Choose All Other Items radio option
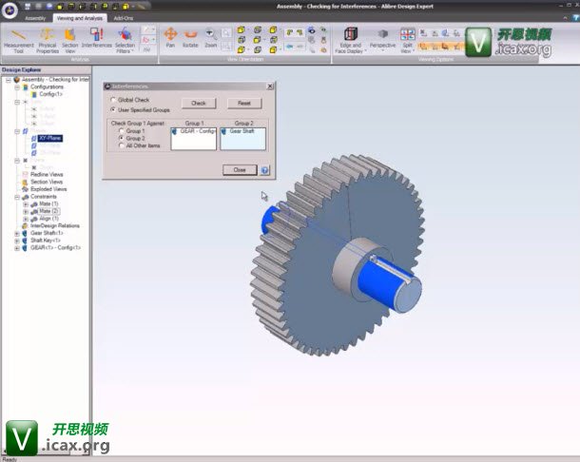This screenshot has height=462, width=580. pos(122,145)
